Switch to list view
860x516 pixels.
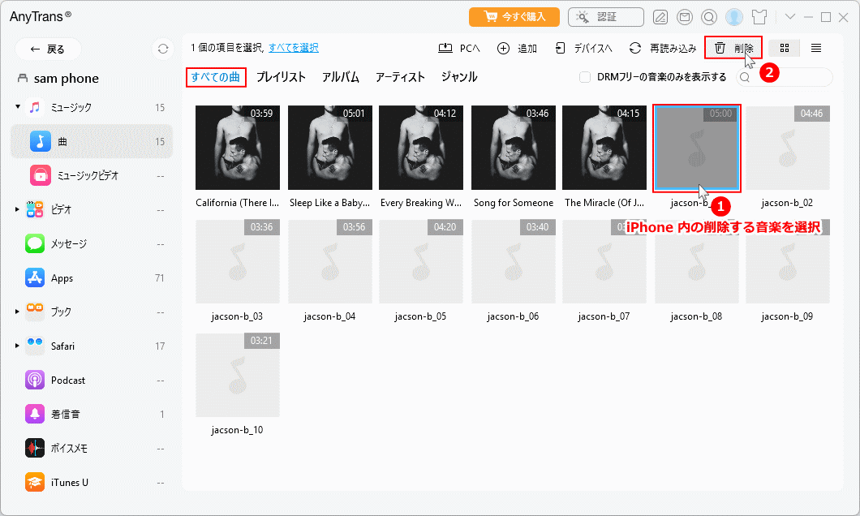click(816, 48)
